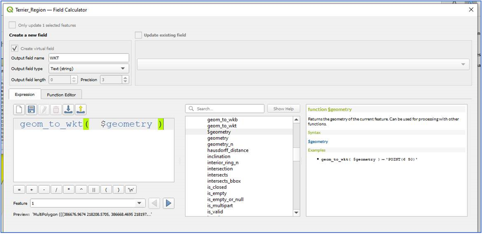Enable Update existing field checkbox
The height and width of the screenshot is (234, 482).
(x=139, y=35)
